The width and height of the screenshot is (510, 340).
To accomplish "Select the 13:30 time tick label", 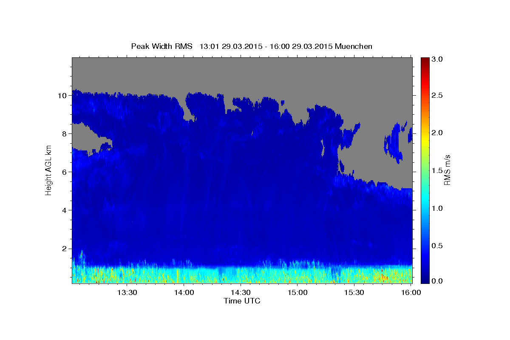I will [127, 293].
